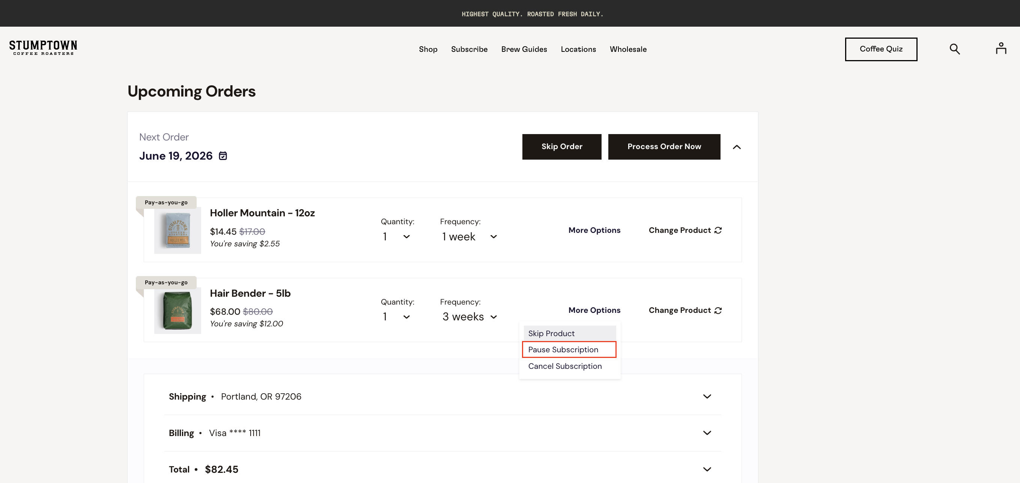Click the Coffee Quiz button

tap(881, 49)
